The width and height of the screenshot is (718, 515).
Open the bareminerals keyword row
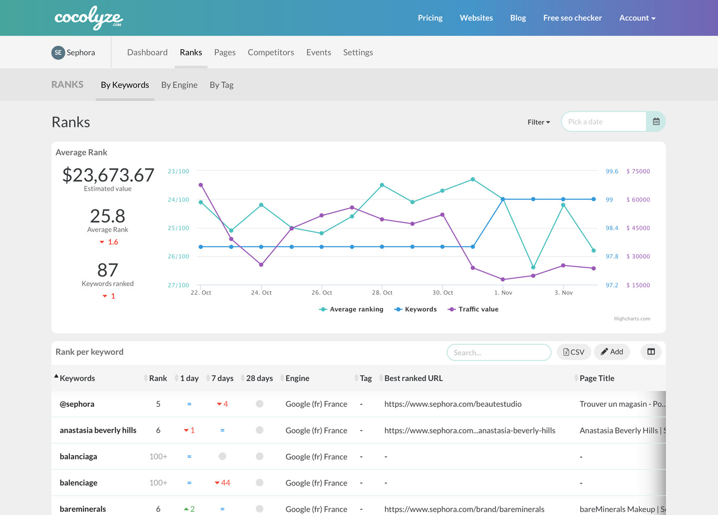83,509
